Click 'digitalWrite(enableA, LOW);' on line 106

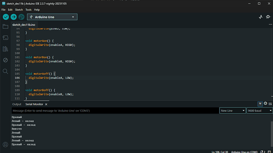(x=51, y=78)
